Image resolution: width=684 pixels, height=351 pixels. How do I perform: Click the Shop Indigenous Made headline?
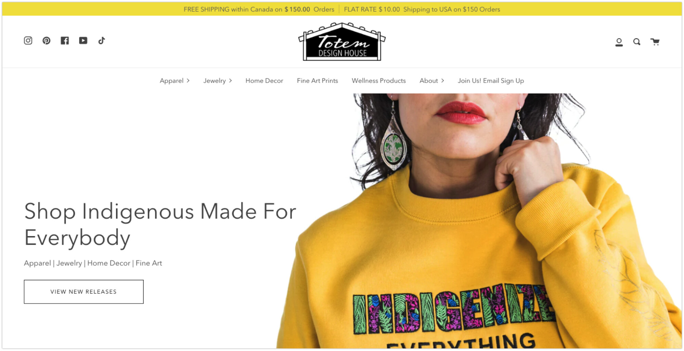pyautogui.click(x=160, y=224)
